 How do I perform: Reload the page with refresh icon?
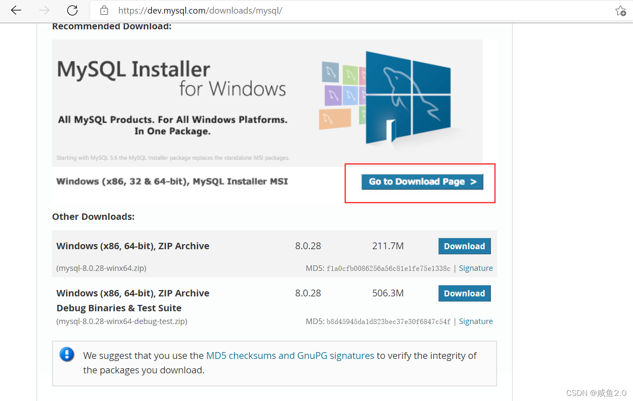72,10
